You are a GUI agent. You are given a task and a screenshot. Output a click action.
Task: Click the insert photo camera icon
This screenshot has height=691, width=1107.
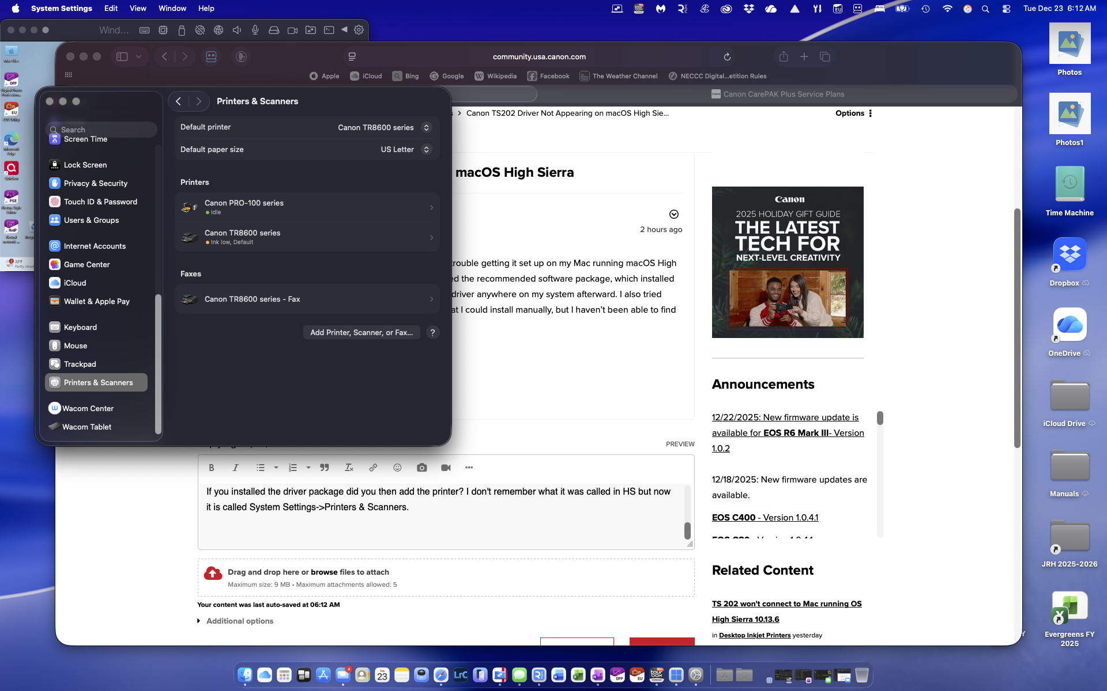(x=422, y=468)
